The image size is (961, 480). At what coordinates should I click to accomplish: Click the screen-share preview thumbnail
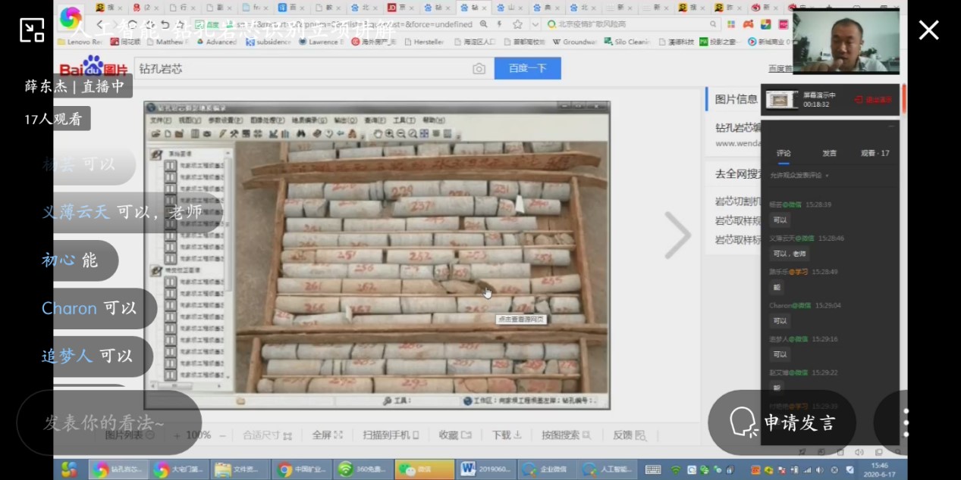click(x=781, y=99)
